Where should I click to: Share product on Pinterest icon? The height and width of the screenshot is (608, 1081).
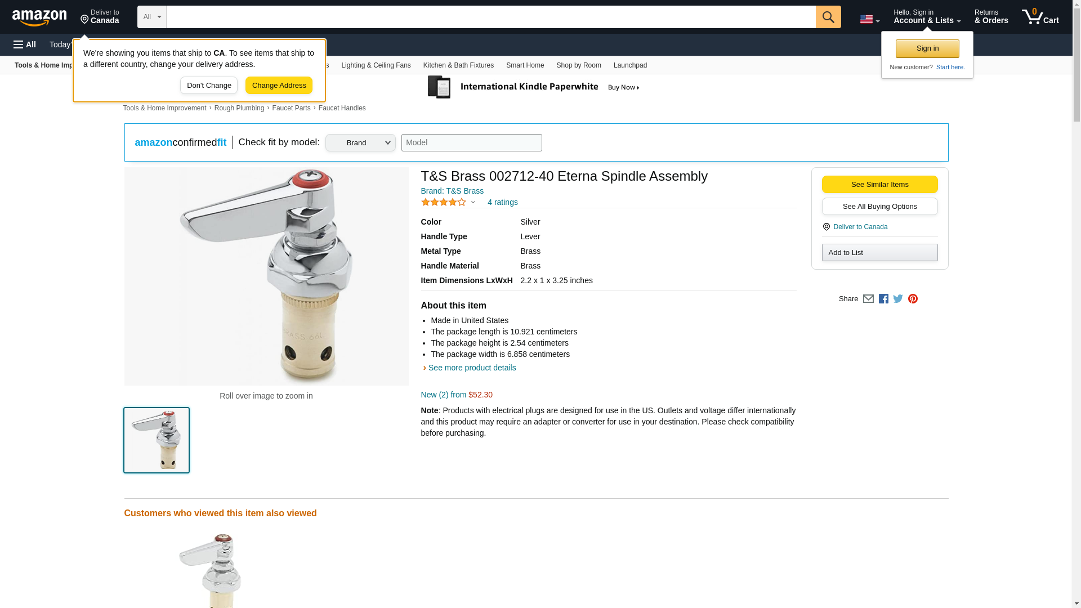913,299
